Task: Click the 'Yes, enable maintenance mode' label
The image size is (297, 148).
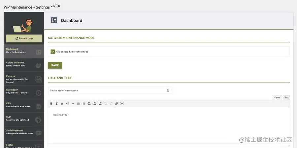Action: 72,52
